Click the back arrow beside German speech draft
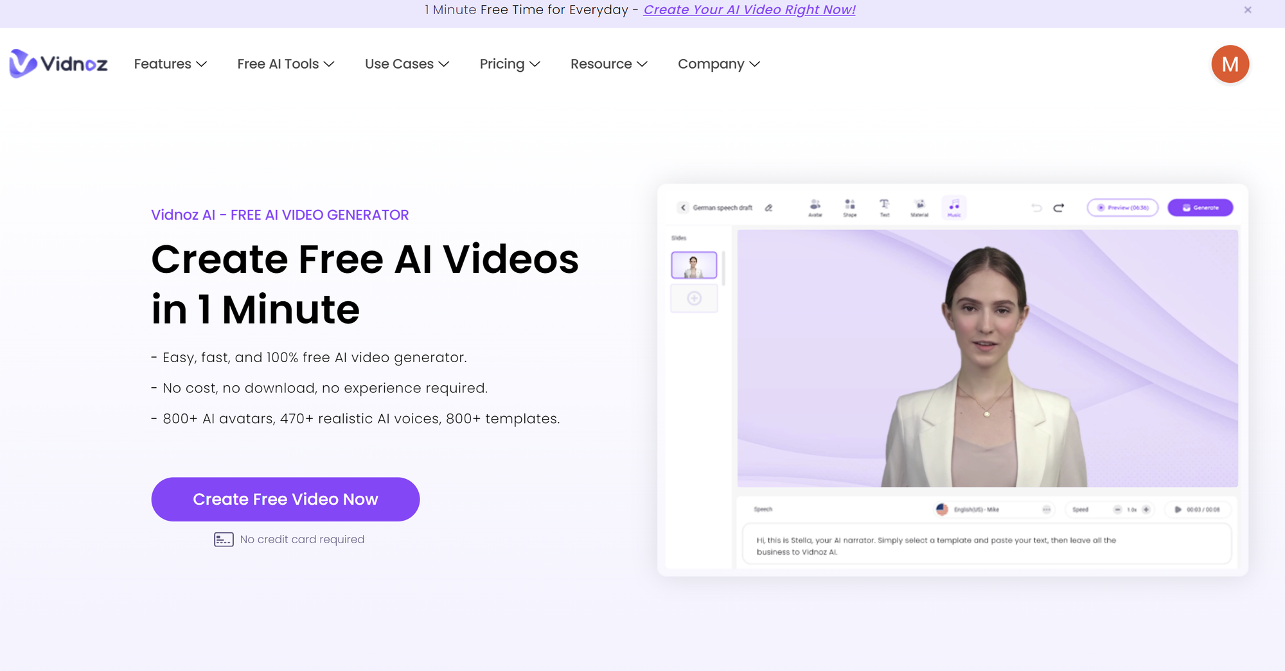 683,207
